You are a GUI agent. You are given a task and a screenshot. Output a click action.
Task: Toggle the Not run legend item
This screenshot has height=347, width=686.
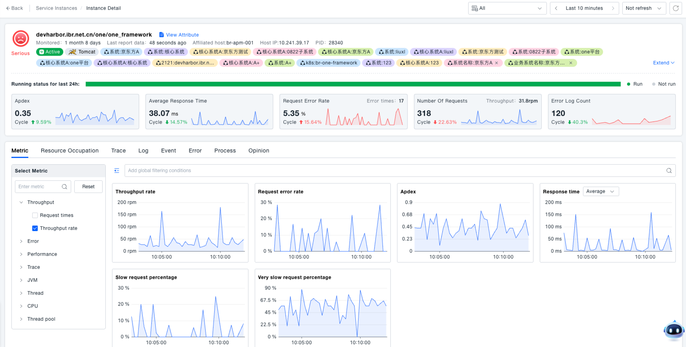663,84
